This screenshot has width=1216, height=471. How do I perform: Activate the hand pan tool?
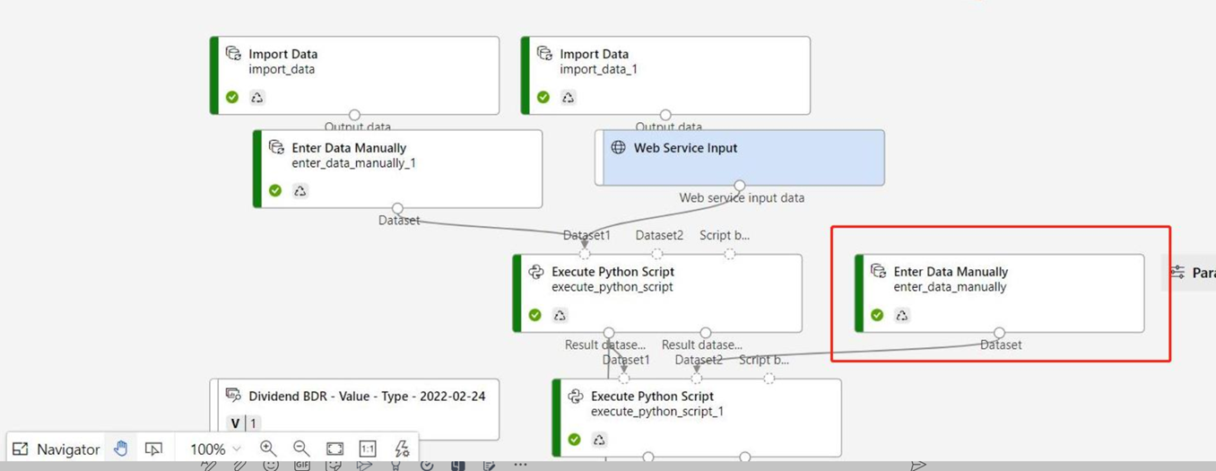pyautogui.click(x=120, y=449)
